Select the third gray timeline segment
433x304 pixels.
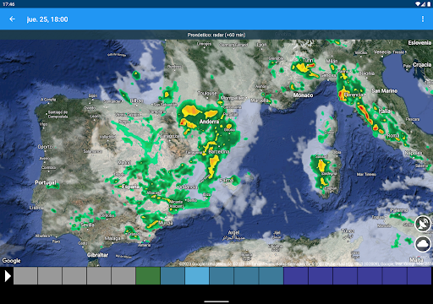pyautogui.click(x=74, y=276)
